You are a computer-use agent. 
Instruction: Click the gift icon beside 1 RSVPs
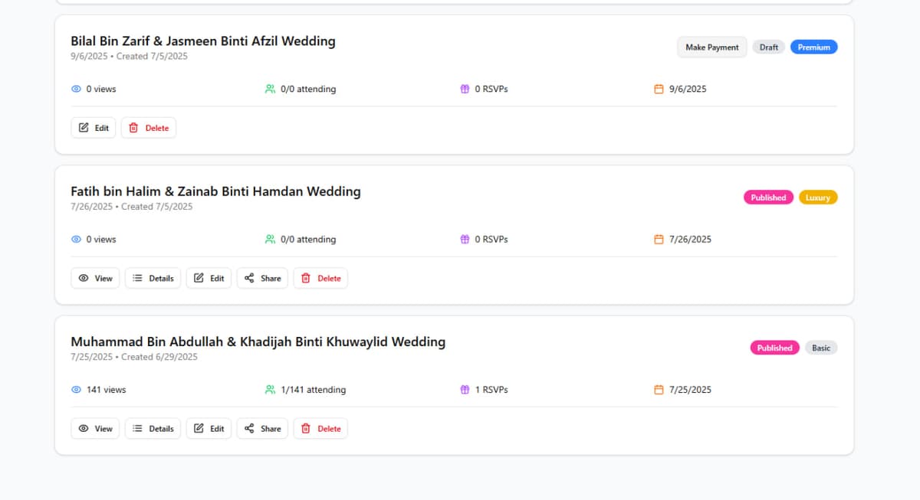pyautogui.click(x=465, y=390)
